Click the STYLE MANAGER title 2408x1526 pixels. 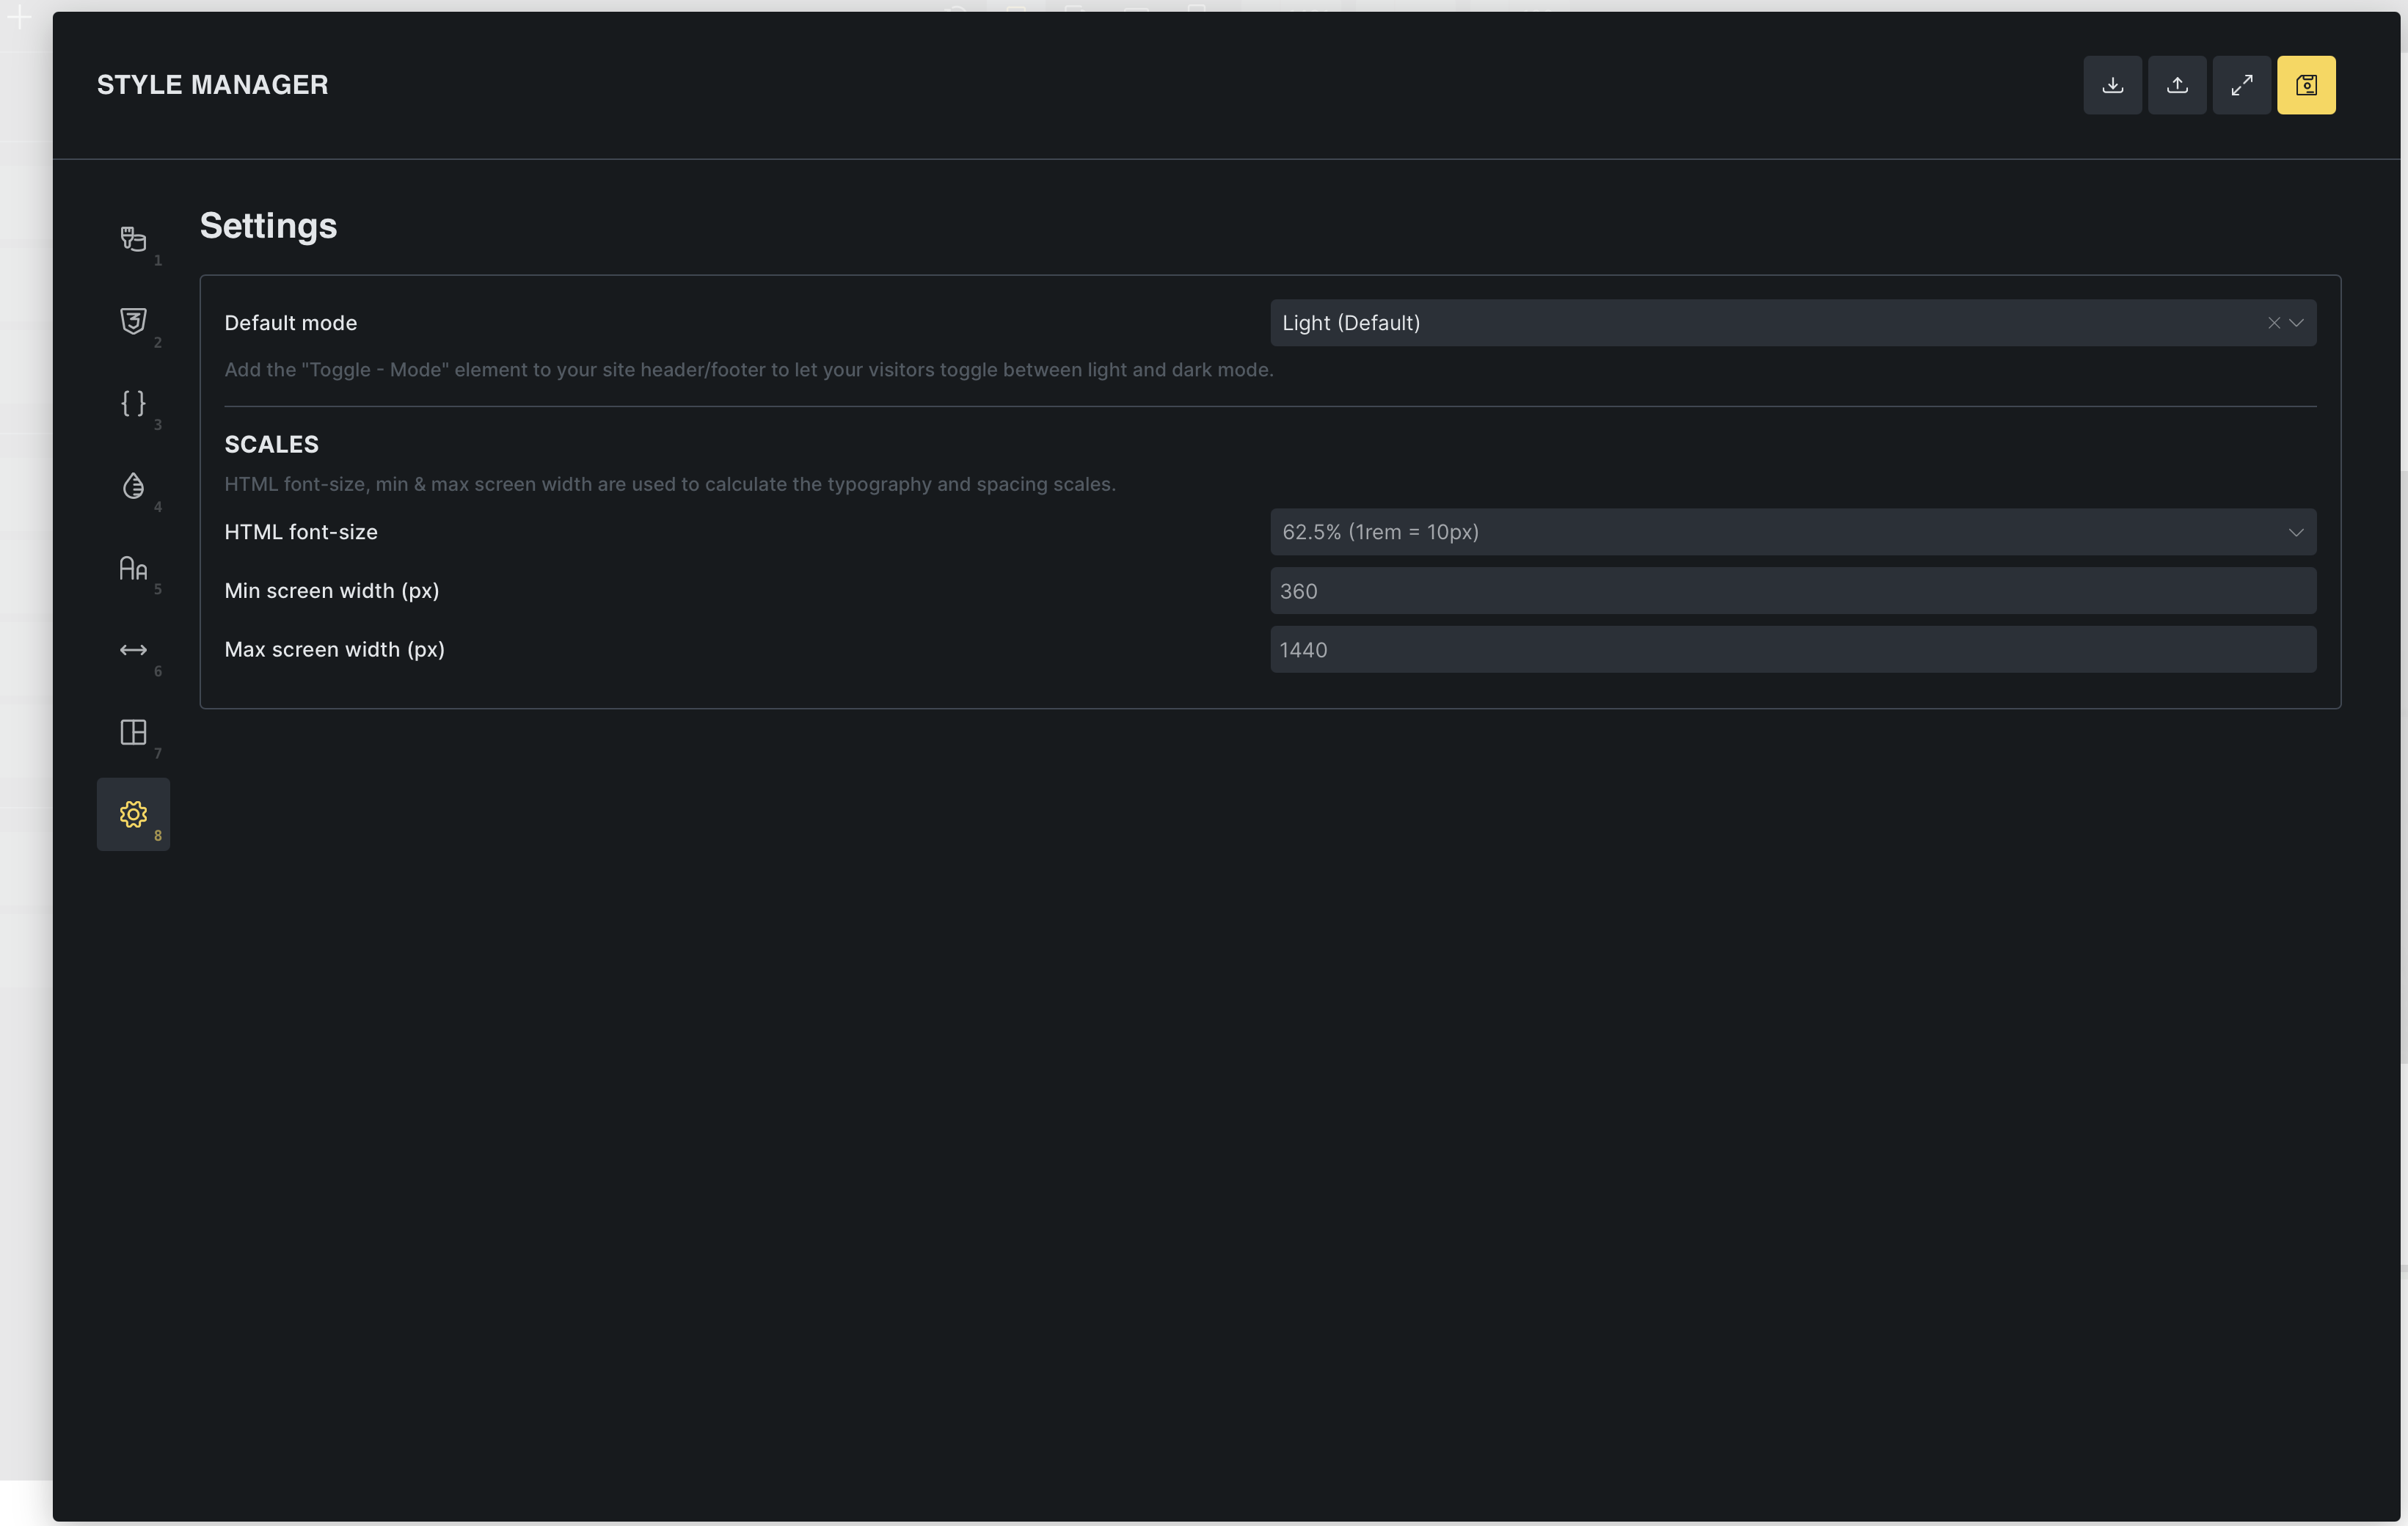[212, 85]
